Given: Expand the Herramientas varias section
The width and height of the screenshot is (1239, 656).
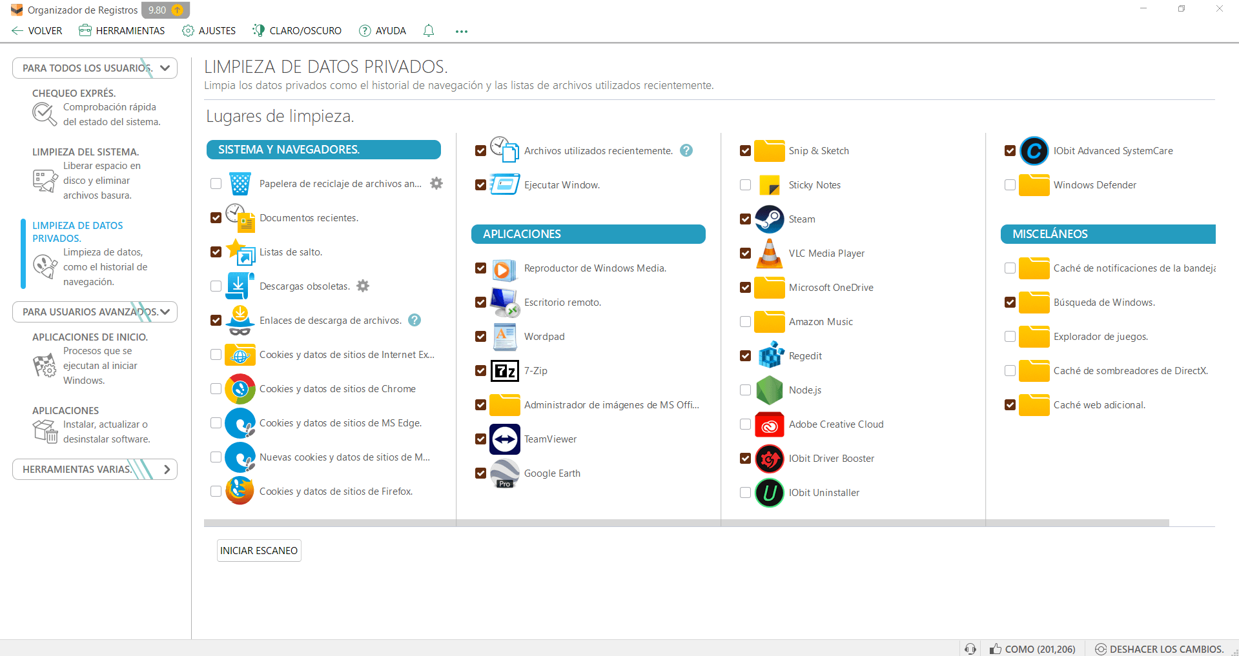Looking at the screenshot, I should [x=95, y=469].
